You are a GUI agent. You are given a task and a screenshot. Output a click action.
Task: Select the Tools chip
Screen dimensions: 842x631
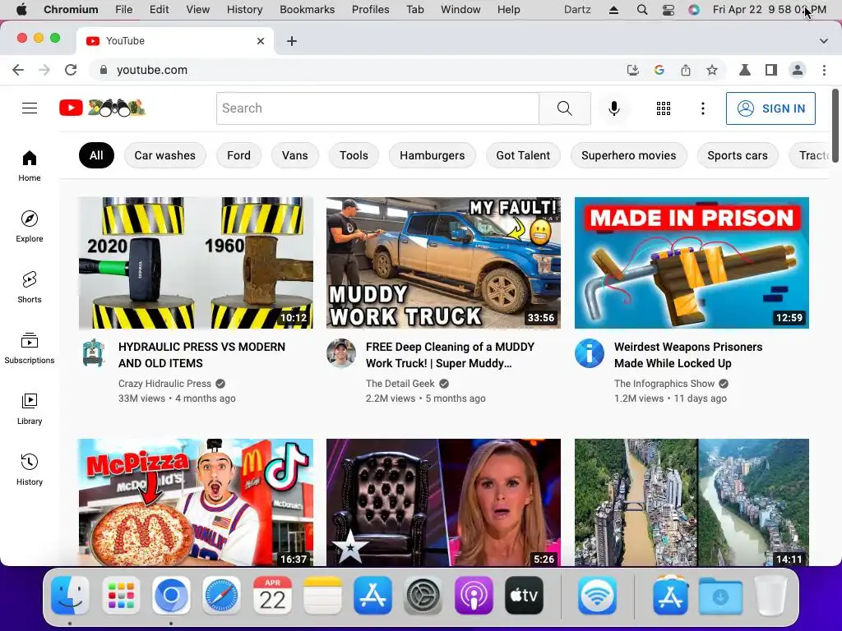point(354,155)
